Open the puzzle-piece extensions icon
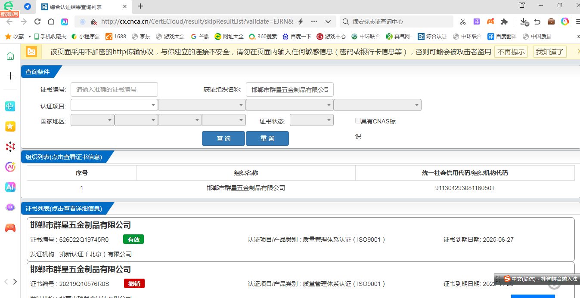 pyautogui.click(x=504, y=22)
